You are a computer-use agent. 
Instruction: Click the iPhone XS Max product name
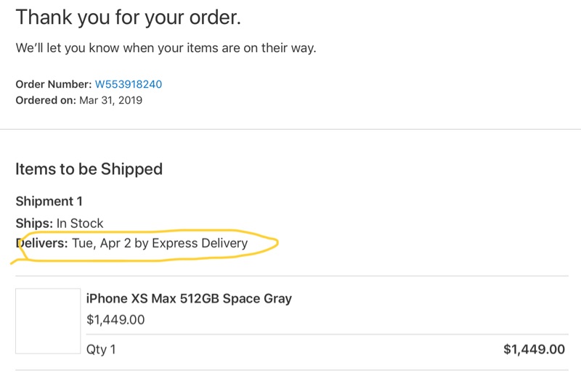point(189,298)
